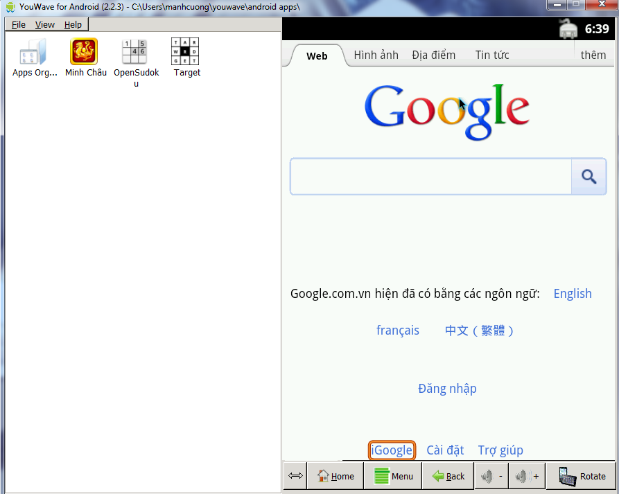Open the Trợ giúp help link
The height and width of the screenshot is (494, 619).
click(x=500, y=450)
